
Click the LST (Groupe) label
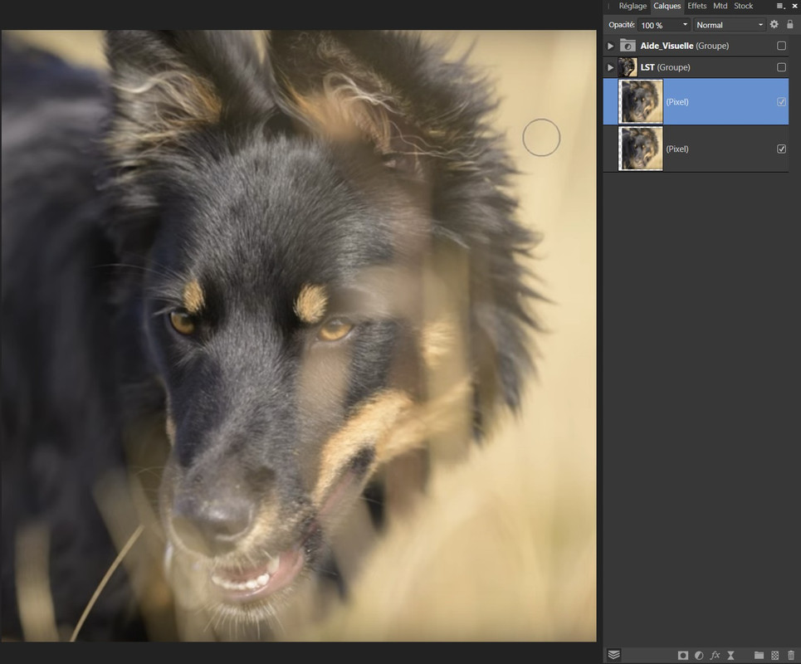665,67
